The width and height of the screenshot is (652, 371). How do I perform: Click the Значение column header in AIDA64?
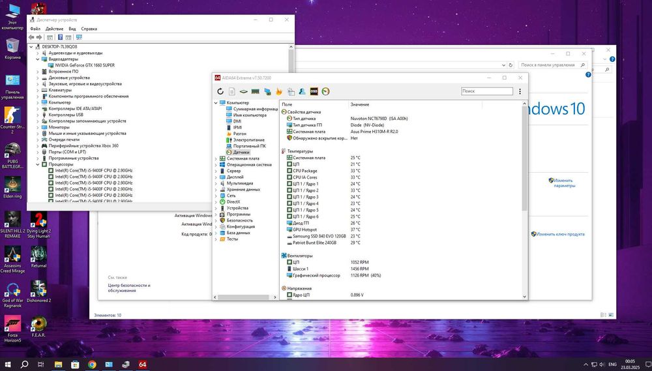pos(415,105)
